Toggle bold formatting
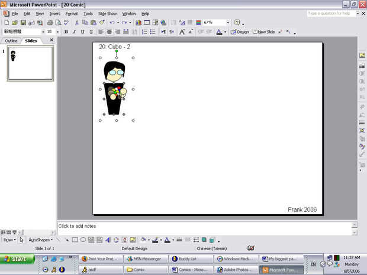Viewport: 367px width, 275px height. (66, 32)
